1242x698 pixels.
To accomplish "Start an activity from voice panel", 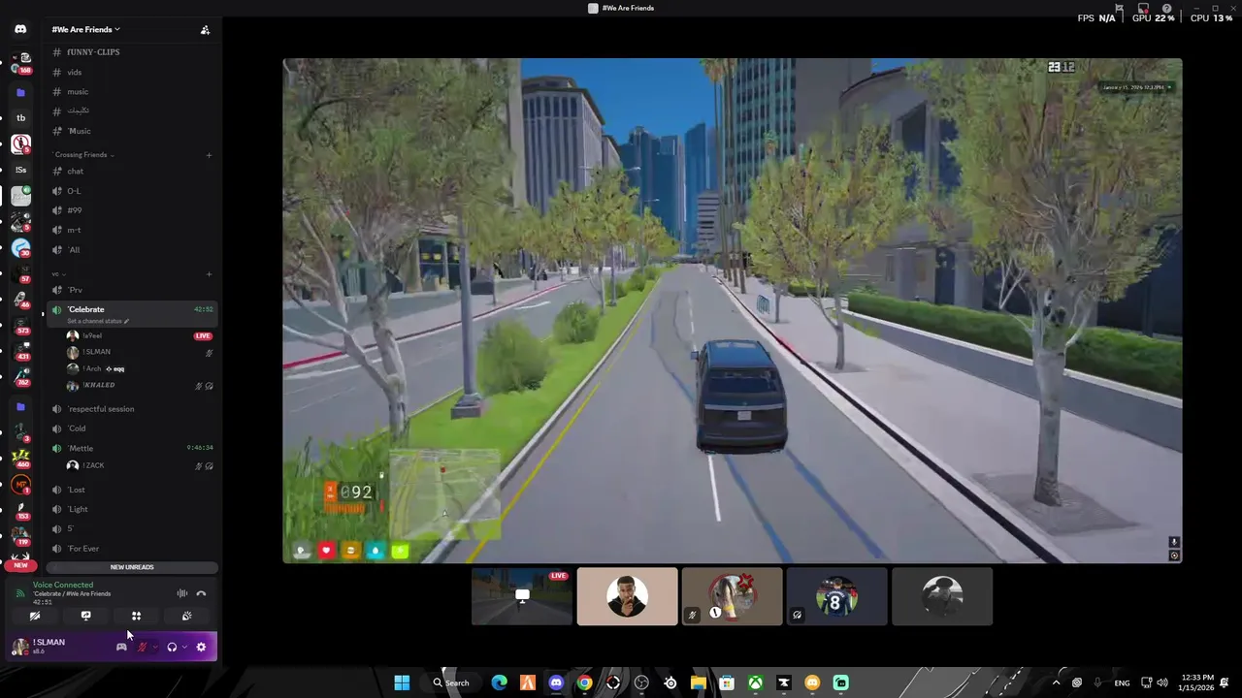I will (x=136, y=616).
